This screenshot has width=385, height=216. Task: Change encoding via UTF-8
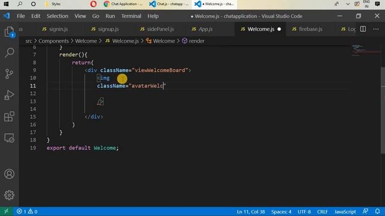click(304, 211)
